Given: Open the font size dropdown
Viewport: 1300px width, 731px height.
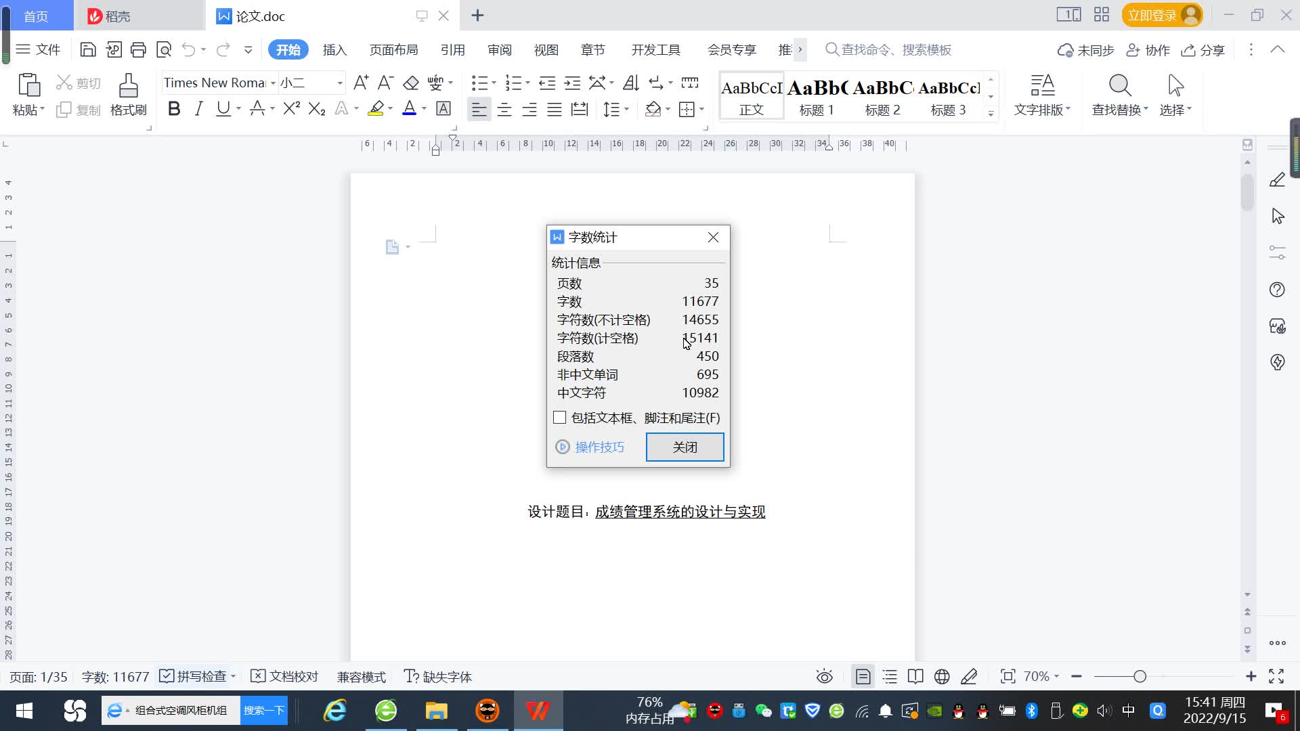Looking at the screenshot, I should point(340,83).
